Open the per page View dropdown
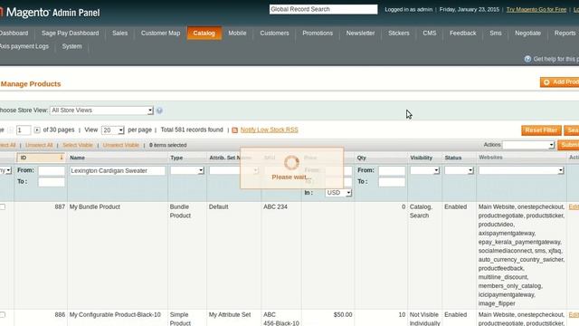This screenshot has width=579, height=326. click(x=112, y=130)
